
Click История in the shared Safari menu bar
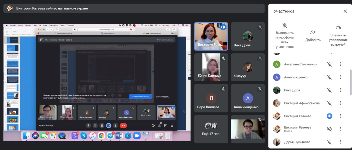(x=43, y=25)
